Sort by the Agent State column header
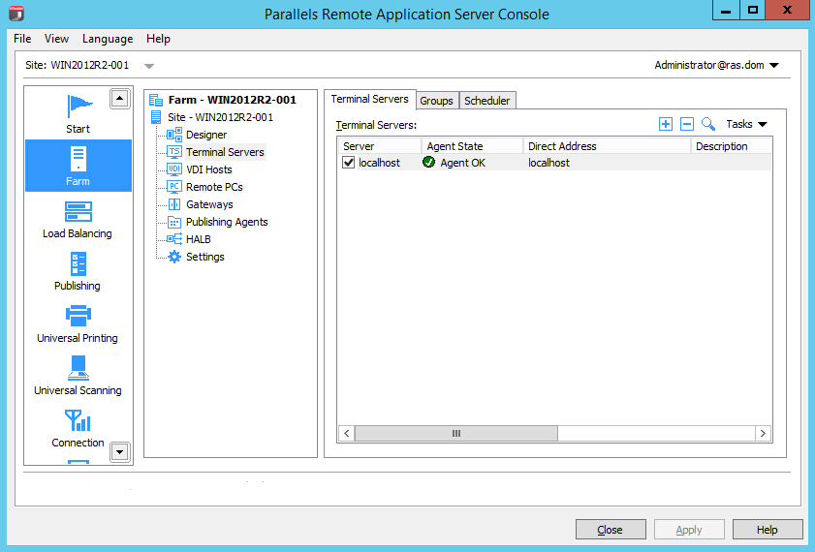The width and height of the screenshot is (815, 552). (472, 146)
